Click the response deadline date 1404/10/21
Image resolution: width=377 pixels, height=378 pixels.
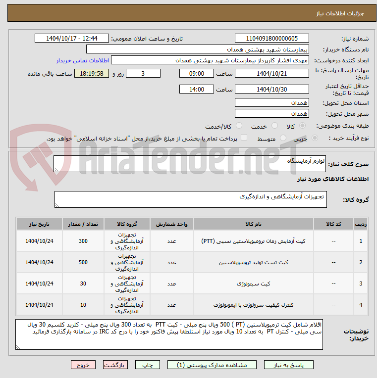point(272,74)
